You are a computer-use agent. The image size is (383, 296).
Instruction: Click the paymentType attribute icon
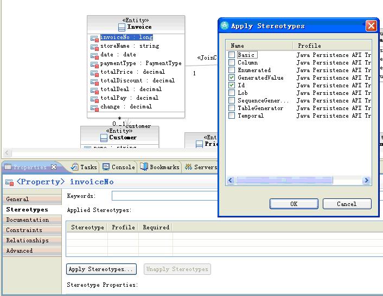tap(94, 63)
